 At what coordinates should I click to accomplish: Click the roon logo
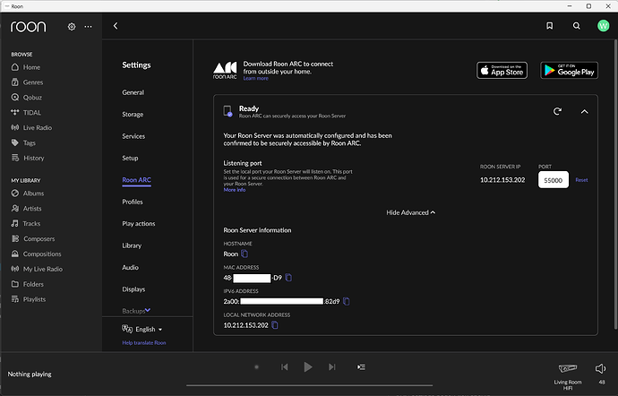(29, 26)
